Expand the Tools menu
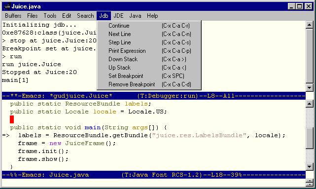This screenshot has width=316, height=189. (50, 16)
